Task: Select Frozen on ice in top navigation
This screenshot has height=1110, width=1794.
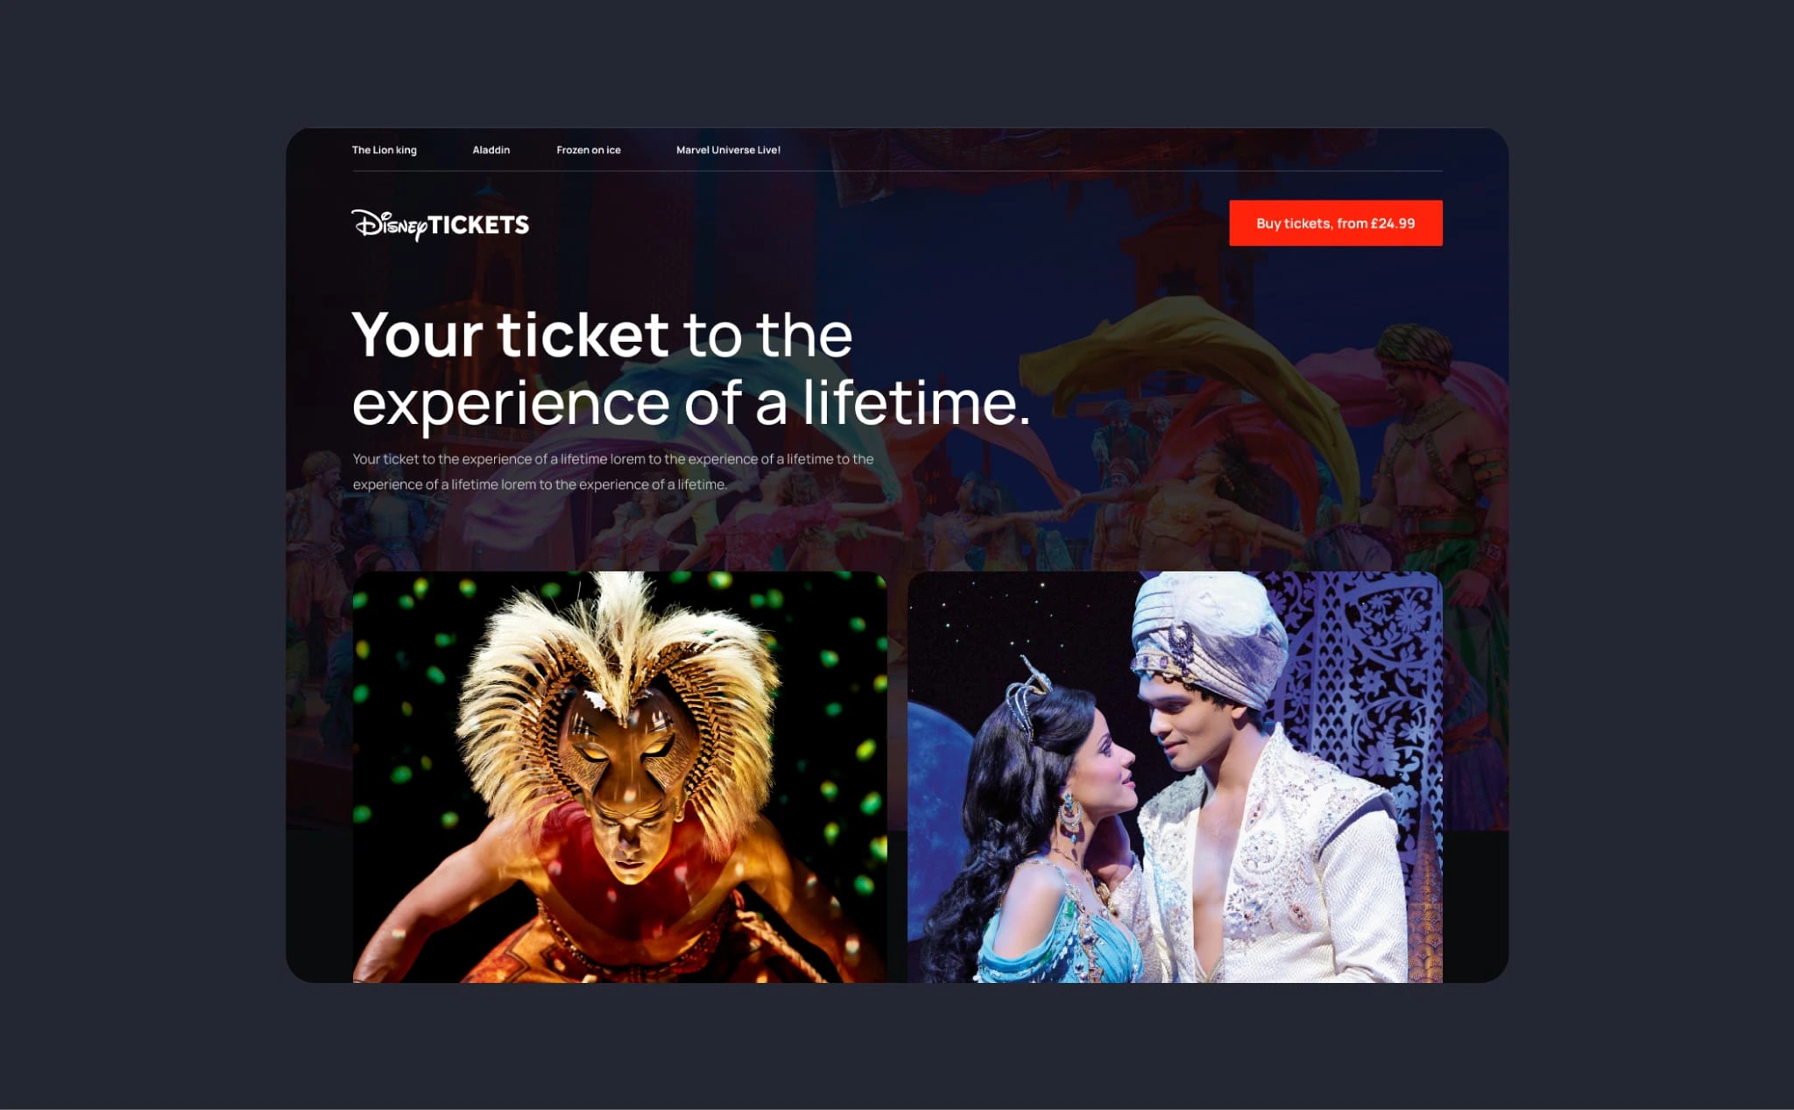Action: (x=588, y=150)
